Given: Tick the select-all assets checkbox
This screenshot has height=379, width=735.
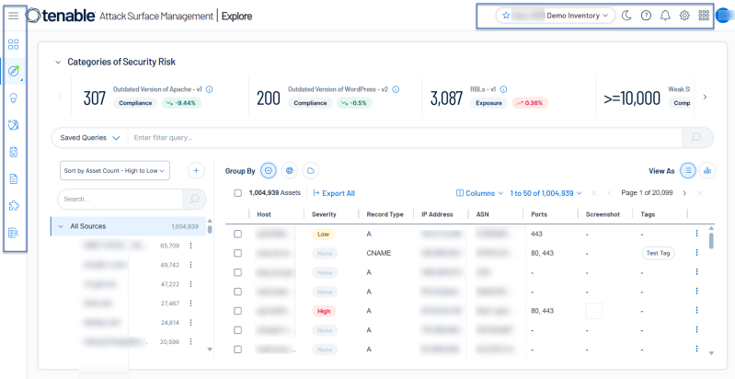Looking at the screenshot, I should (x=237, y=193).
